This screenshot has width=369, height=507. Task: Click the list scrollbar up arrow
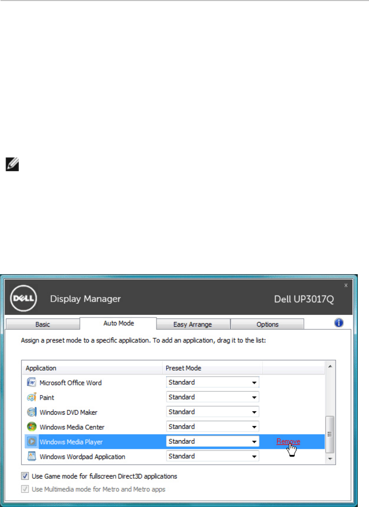pyautogui.click(x=330, y=366)
